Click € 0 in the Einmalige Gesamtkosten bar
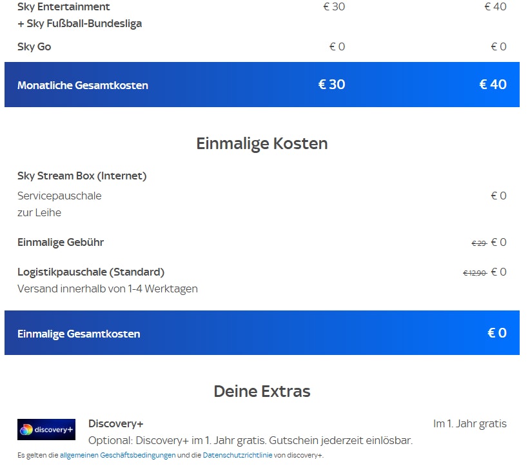 coord(496,333)
